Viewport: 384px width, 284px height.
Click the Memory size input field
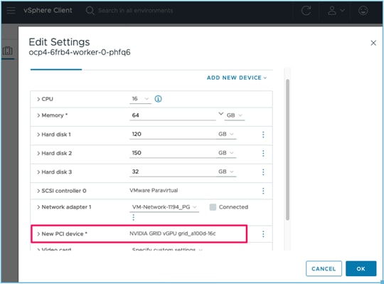click(173, 115)
